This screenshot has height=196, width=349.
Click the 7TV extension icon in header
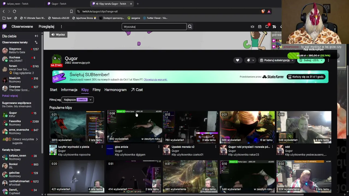(274, 27)
